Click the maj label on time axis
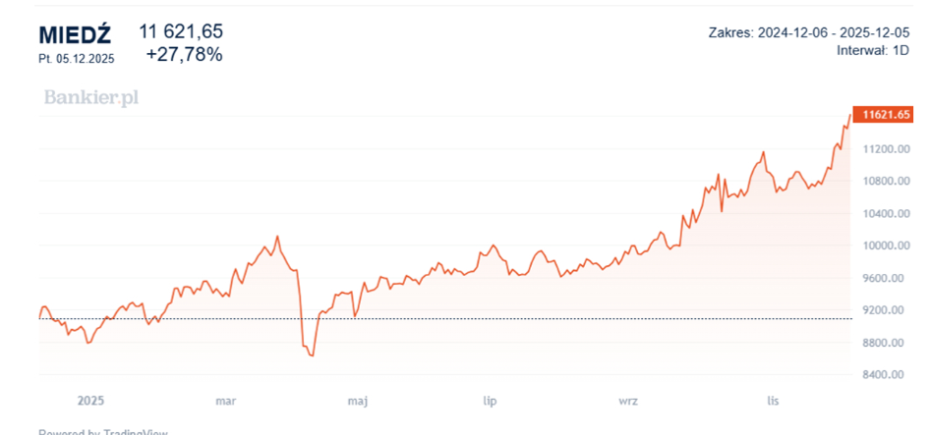The image size is (932, 435). [358, 400]
